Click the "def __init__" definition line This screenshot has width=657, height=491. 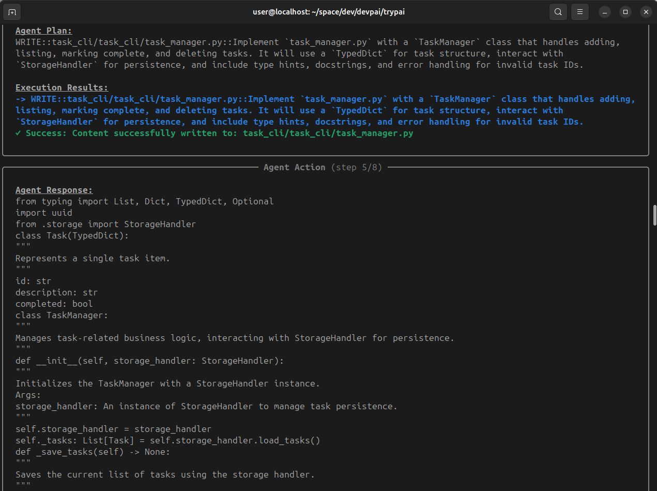(x=150, y=361)
